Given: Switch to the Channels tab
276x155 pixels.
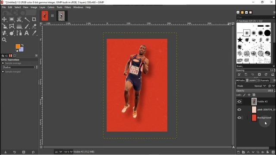Looking at the screenshot, I should (x=263, y=81).
